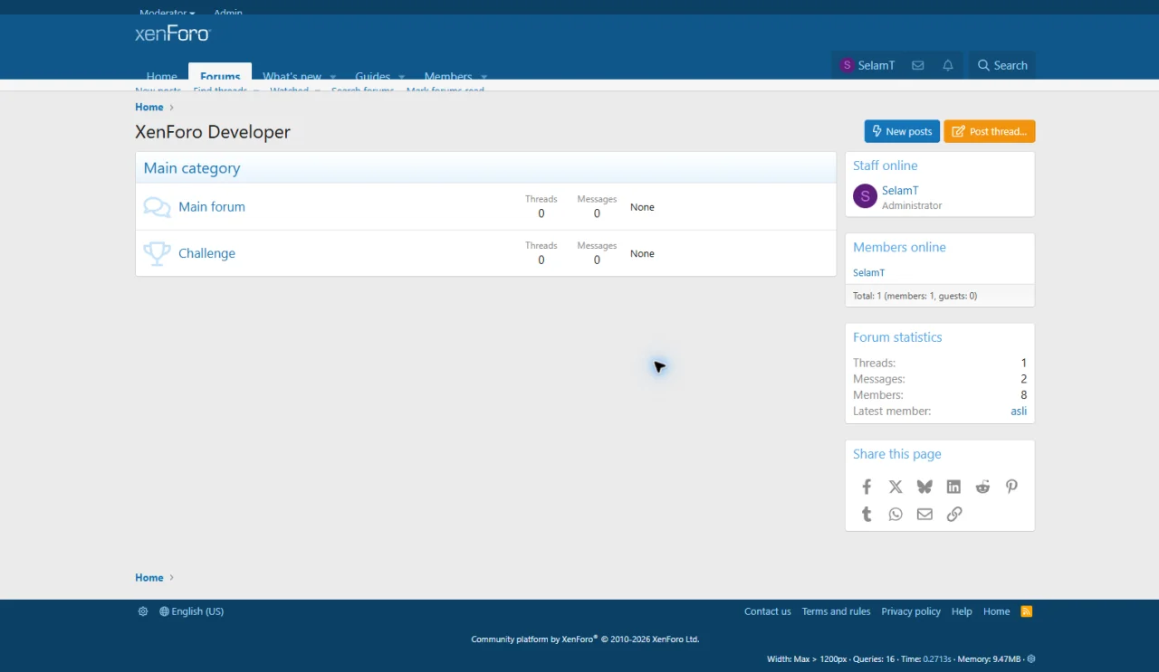Share this page on Facebook
The width and height of the screenshot is (1159, 672).
click(x=867, y=487)
